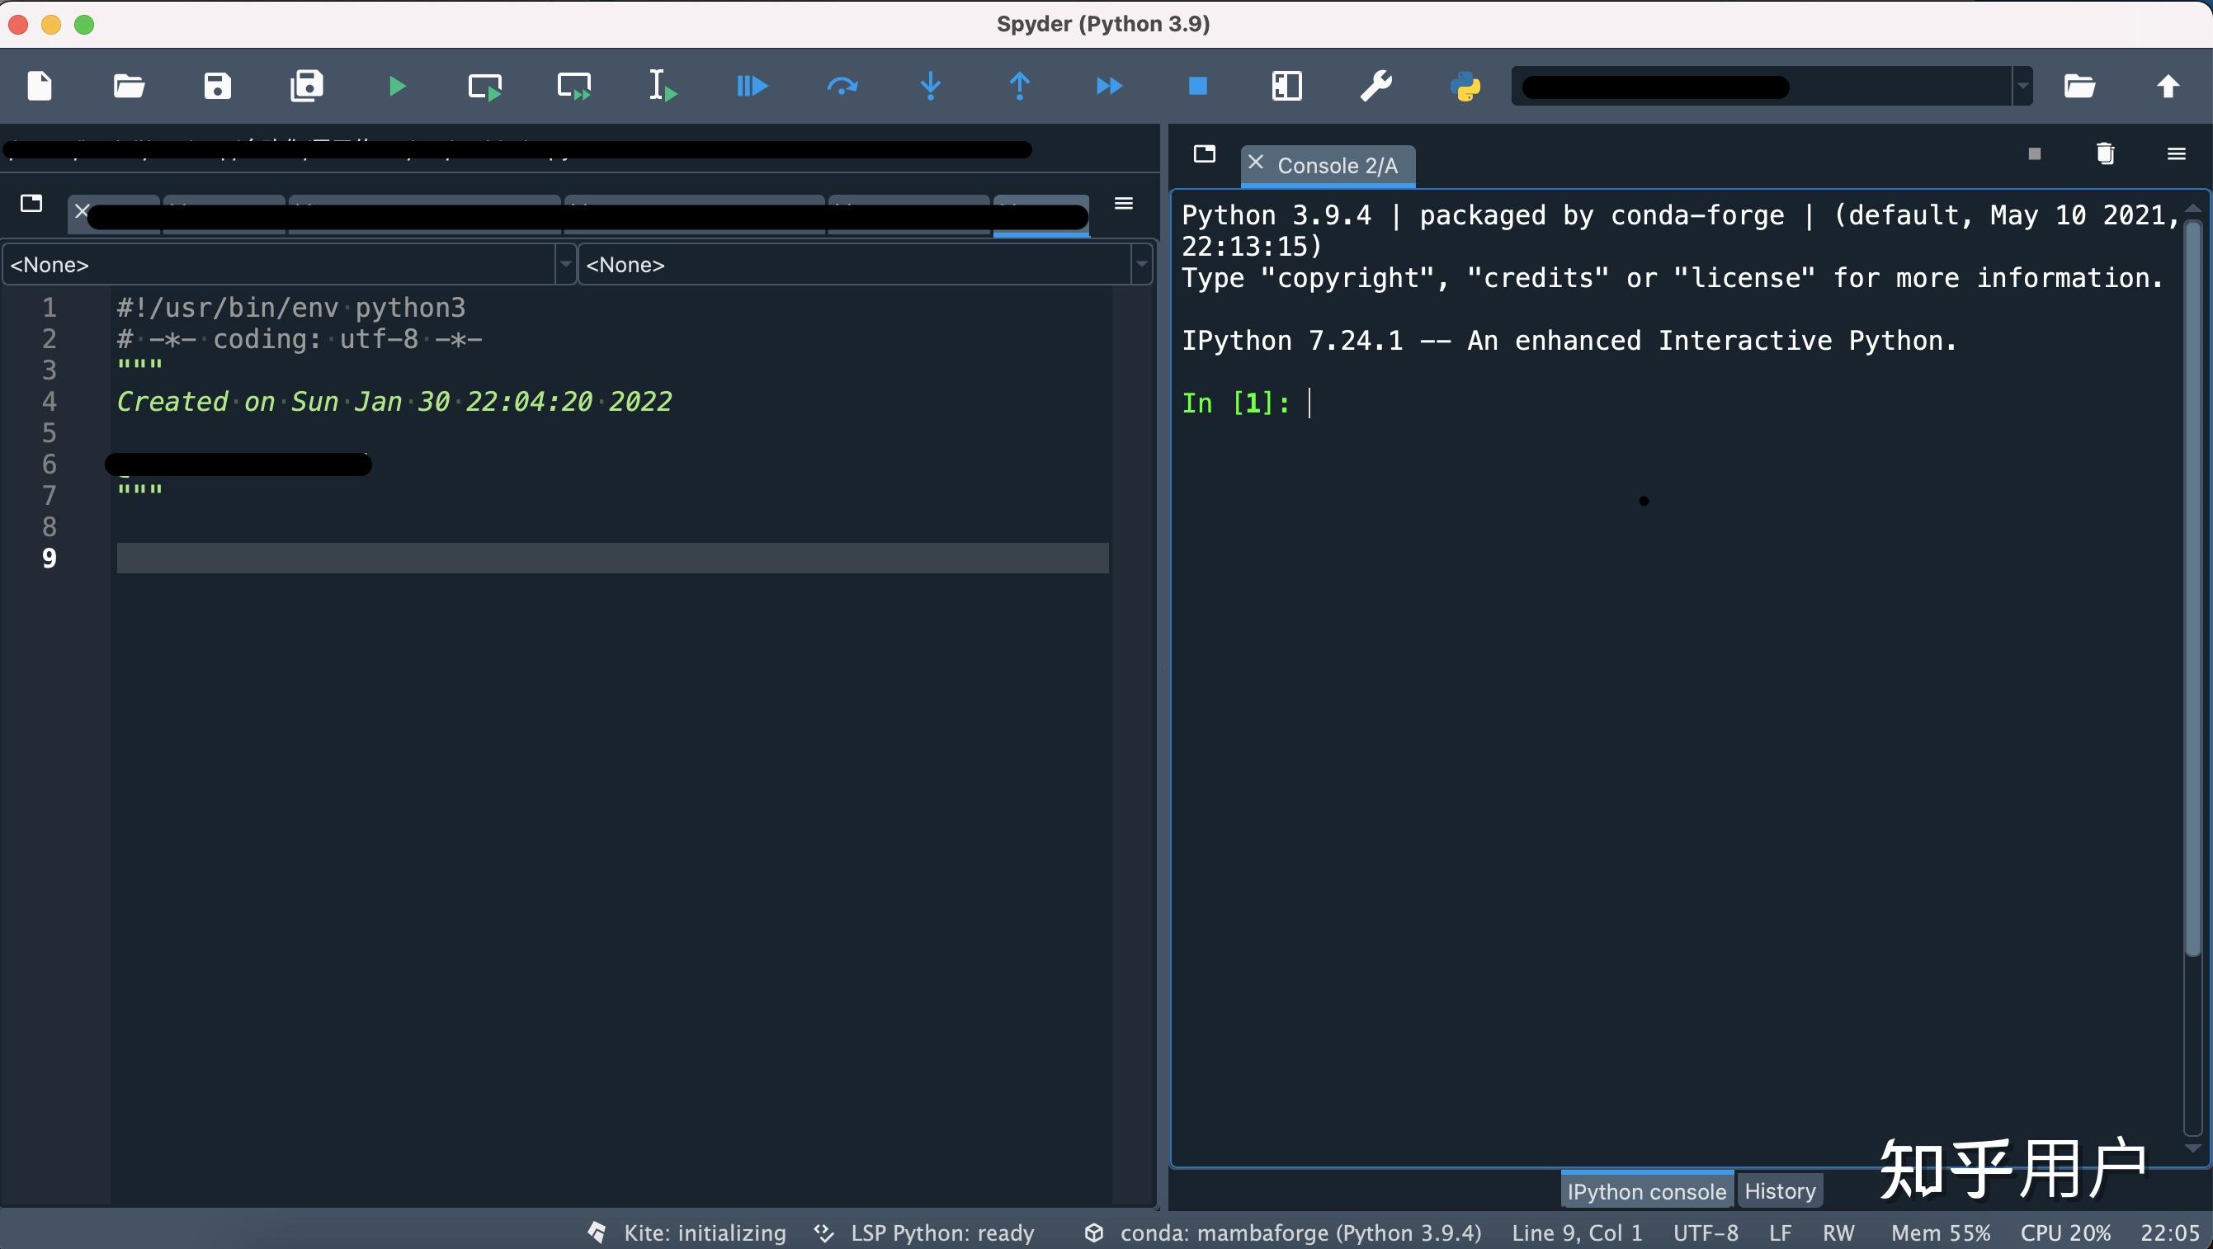
Task: Click the UTF-8 encoding indicator
Action: (x=1706, y=1233)
